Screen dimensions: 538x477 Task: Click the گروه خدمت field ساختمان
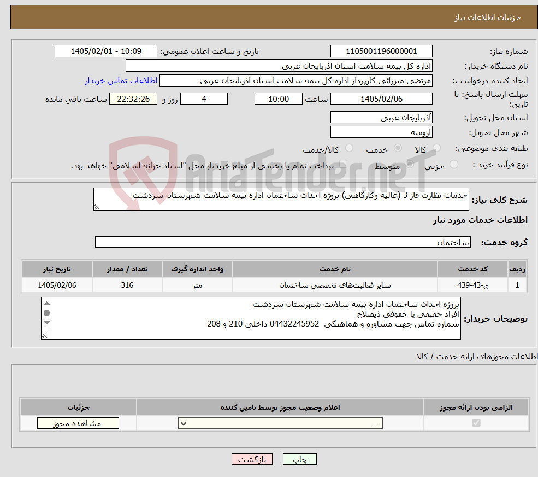pos(283,242)
